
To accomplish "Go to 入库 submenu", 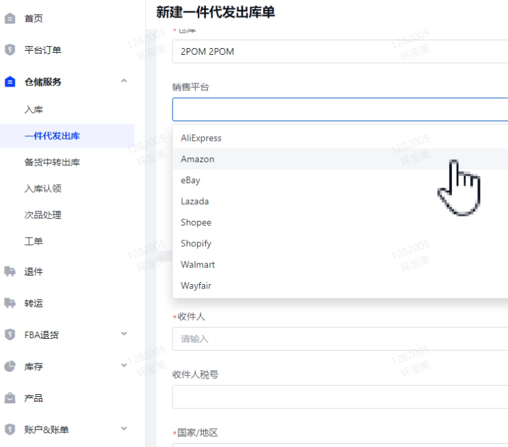I will (x=33, y=109).
